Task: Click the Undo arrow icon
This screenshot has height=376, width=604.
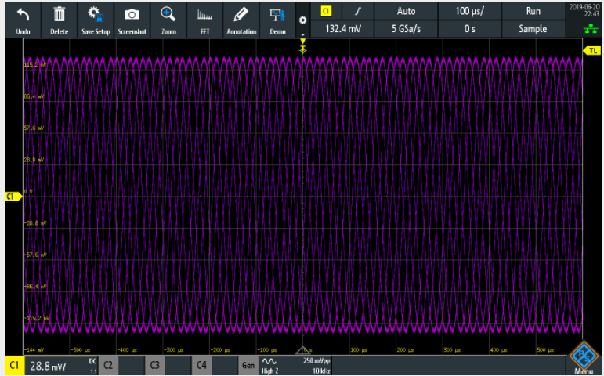Action: click(23, 14)
